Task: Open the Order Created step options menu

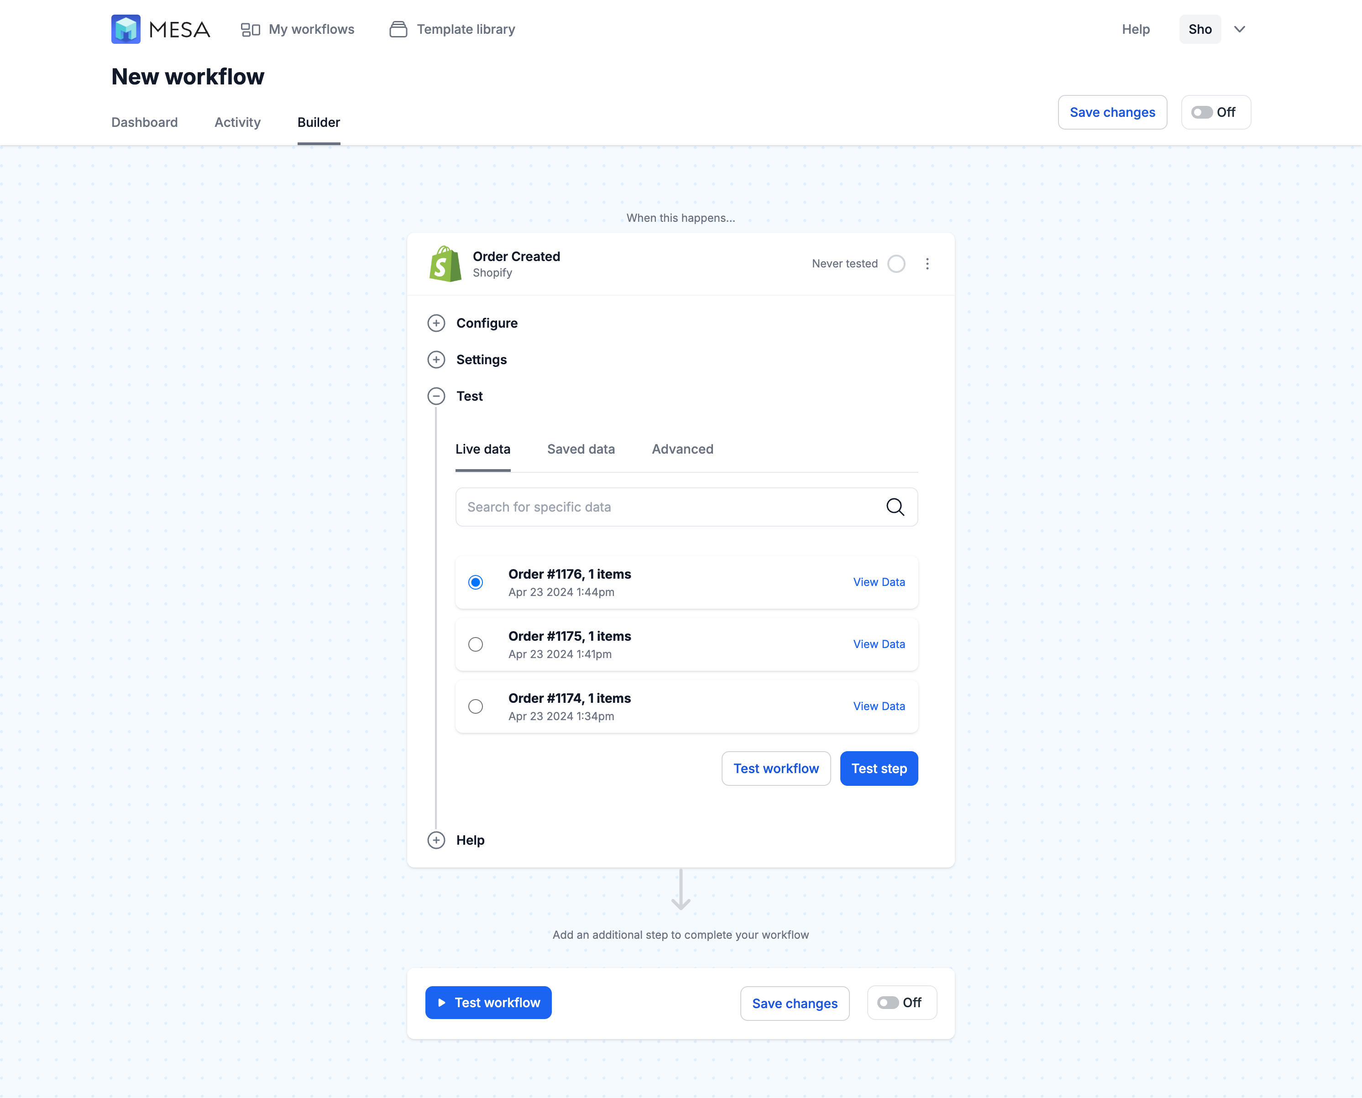Action: [927, 264]
